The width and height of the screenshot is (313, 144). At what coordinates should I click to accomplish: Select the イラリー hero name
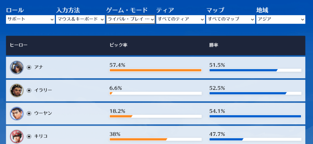click(43, 90)
